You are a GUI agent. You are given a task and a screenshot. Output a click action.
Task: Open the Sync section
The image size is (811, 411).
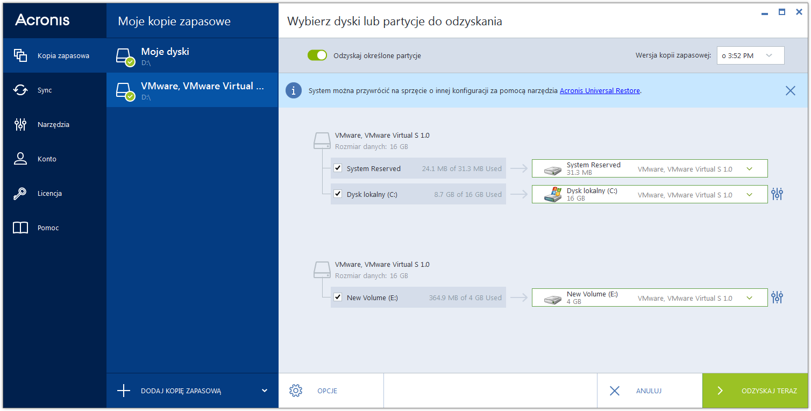click(54, 90)
